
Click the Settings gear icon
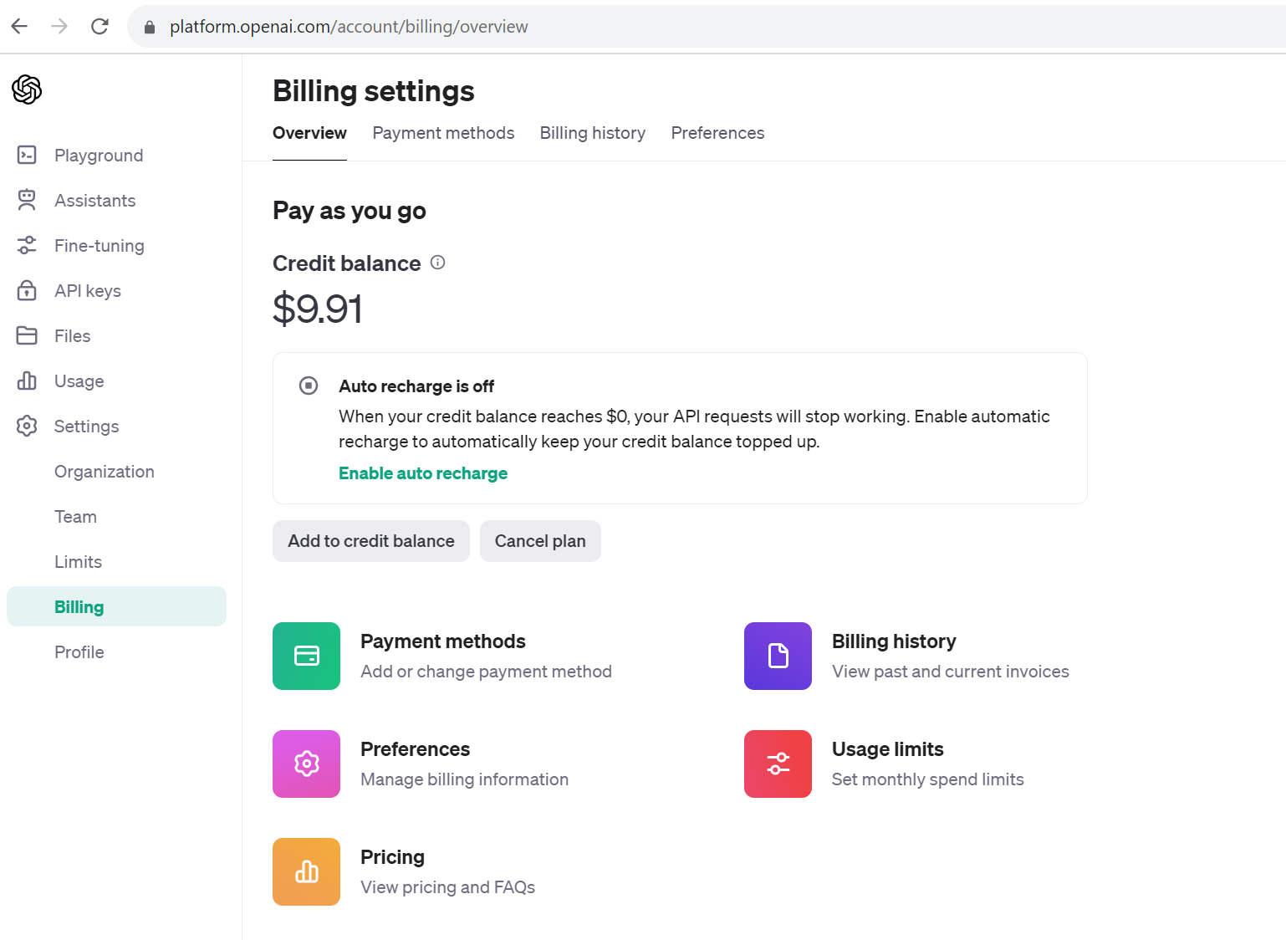[27, 426]
